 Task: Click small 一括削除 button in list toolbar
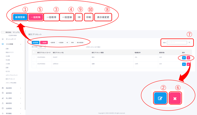coord(44,43)
